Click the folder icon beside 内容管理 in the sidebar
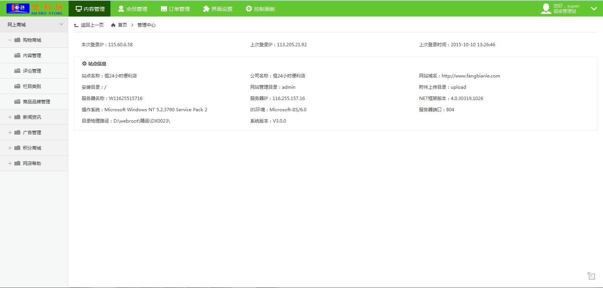The width and height of the screenshot is (603, 288). point(17,55)
